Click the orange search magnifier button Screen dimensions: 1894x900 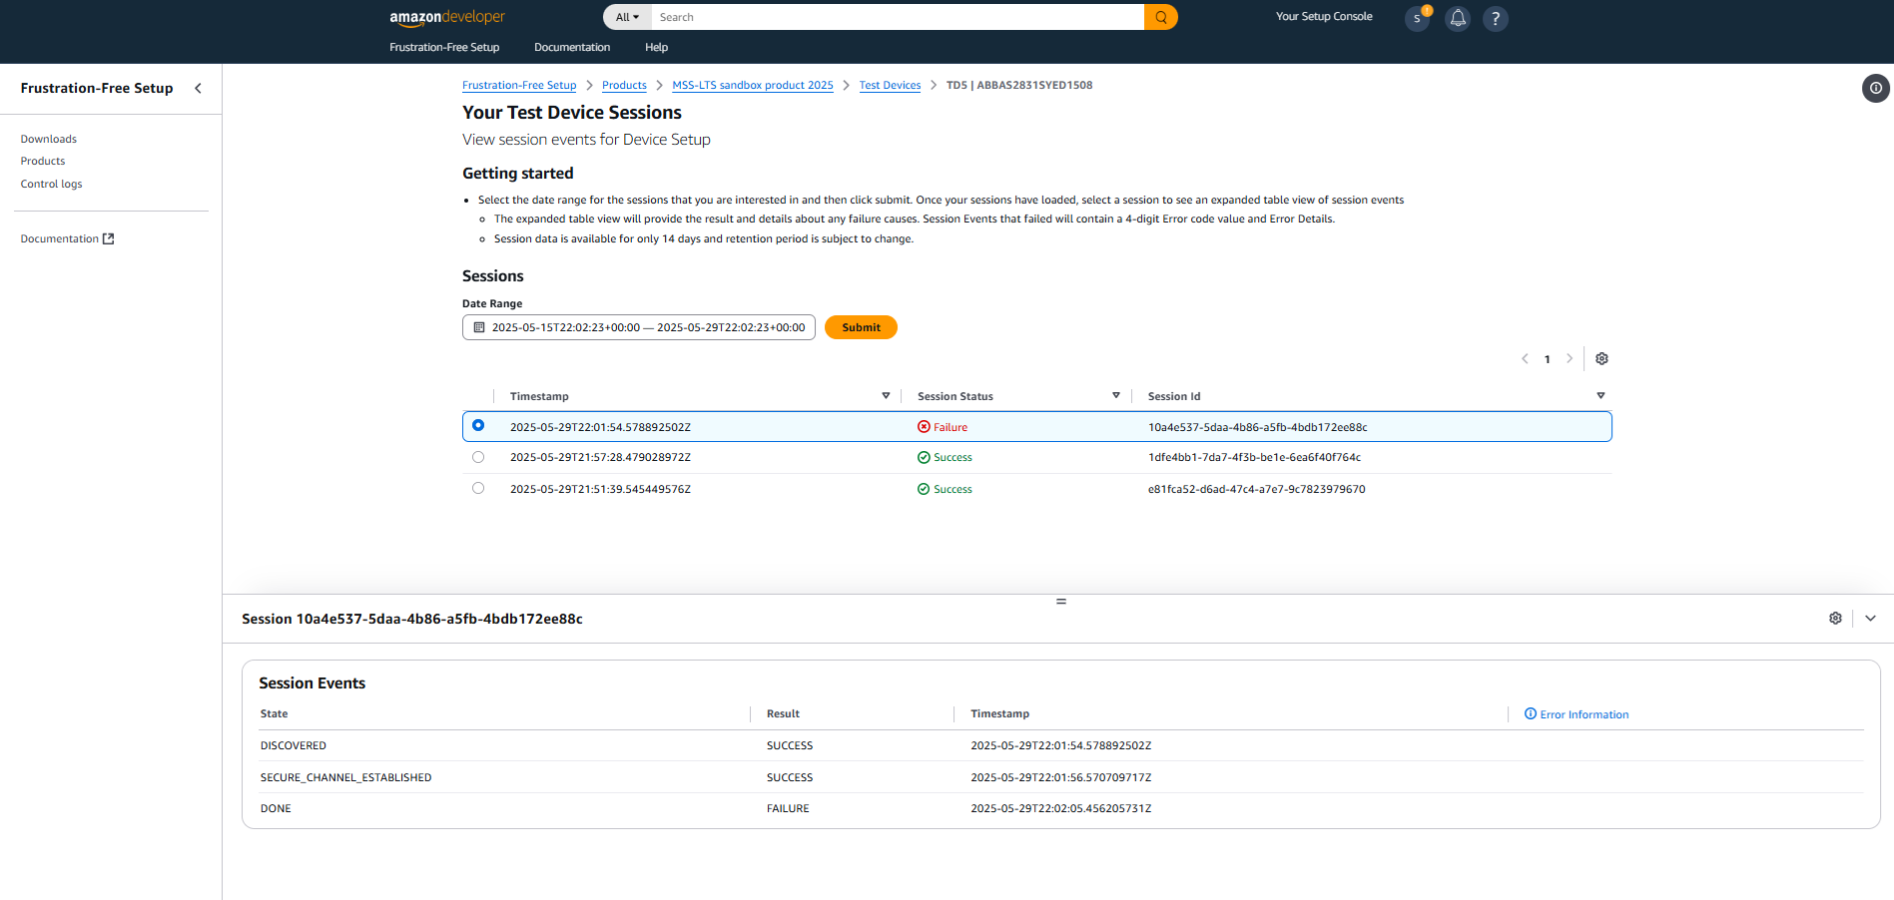pyautogui.click(x=1160, y=17)
